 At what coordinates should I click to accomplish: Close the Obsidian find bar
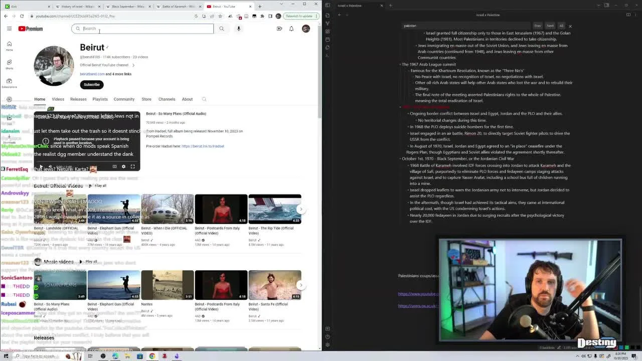(x=570, y=26)
